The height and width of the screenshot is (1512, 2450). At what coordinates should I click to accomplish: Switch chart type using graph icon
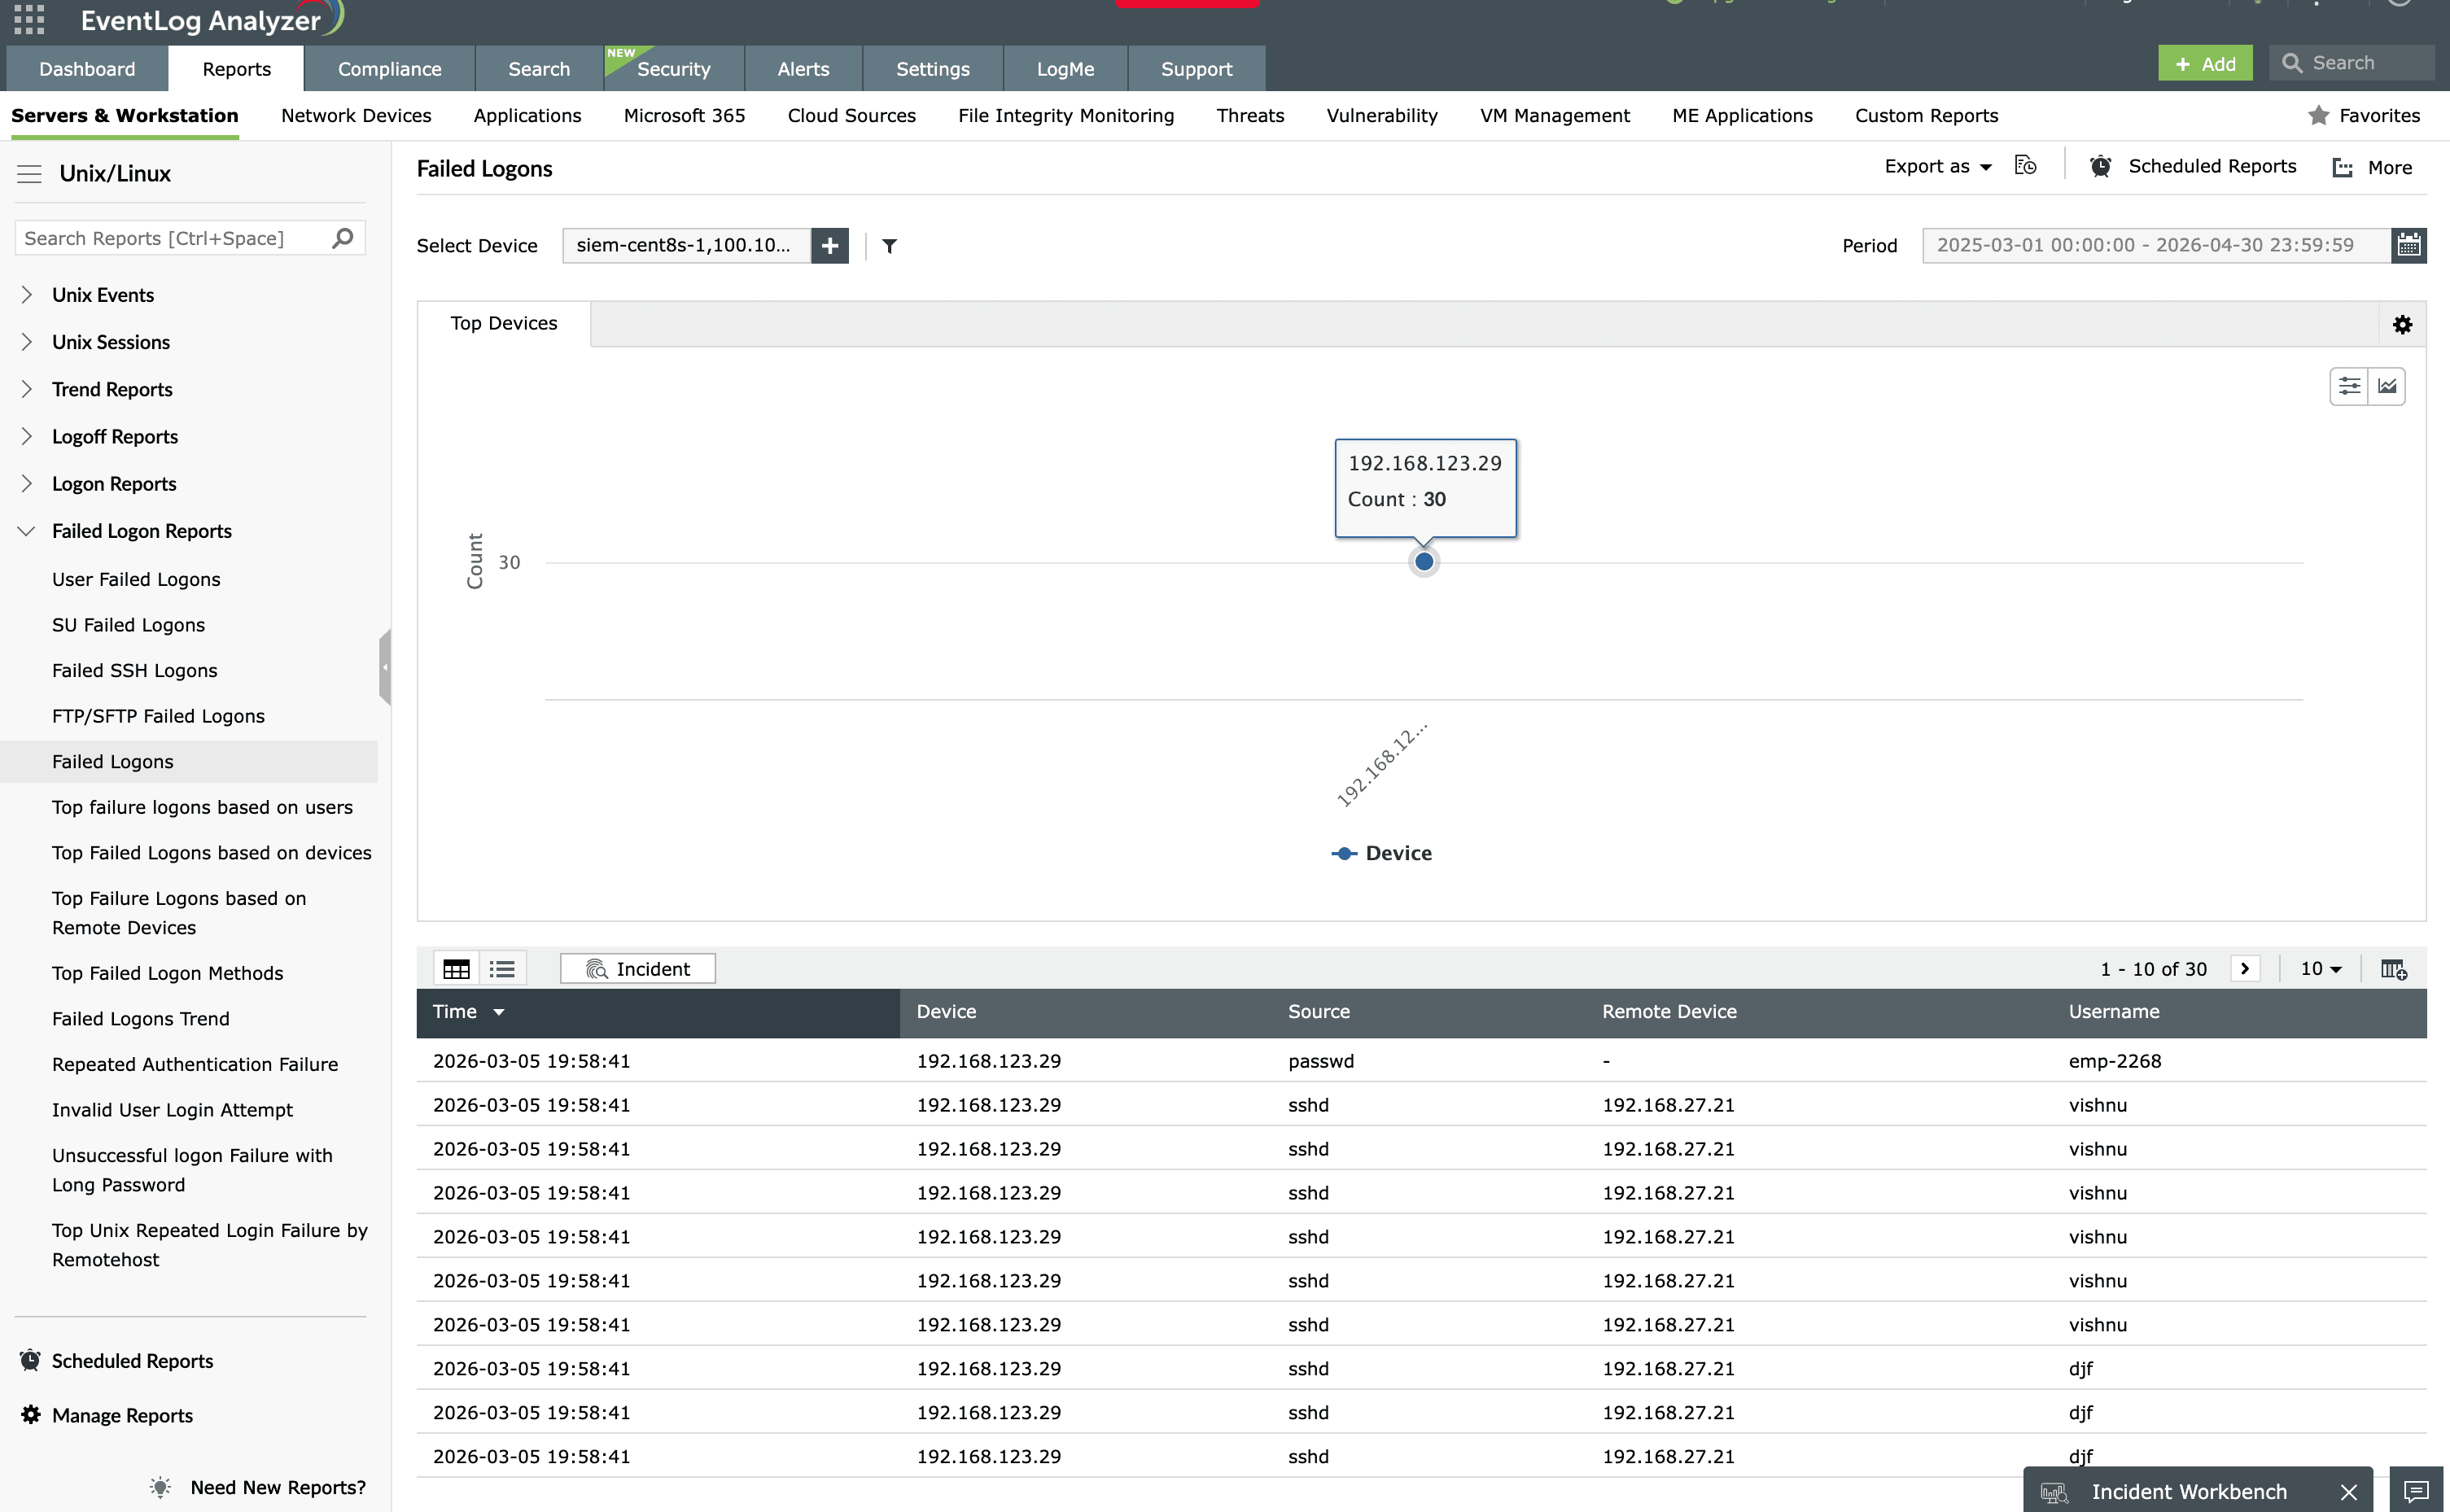click(2387, 386)
